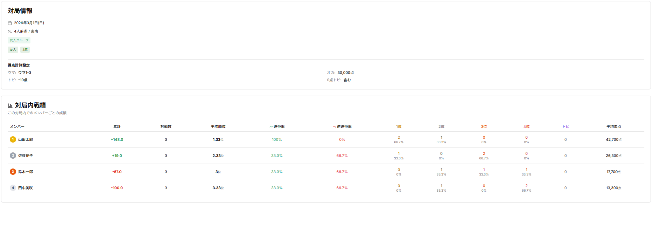Image resolution: width=654 pixels, height=227 pixels.
Task: Click the trend-down icon beside 逆連帯率
Action: (334, 127)
